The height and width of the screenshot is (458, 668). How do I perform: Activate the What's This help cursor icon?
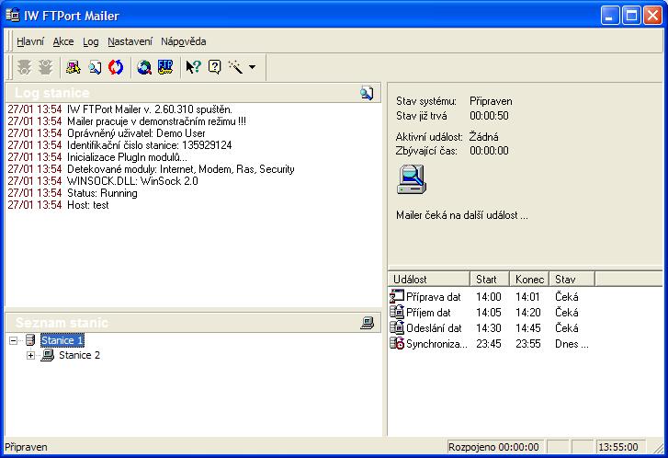pos(193,66)
